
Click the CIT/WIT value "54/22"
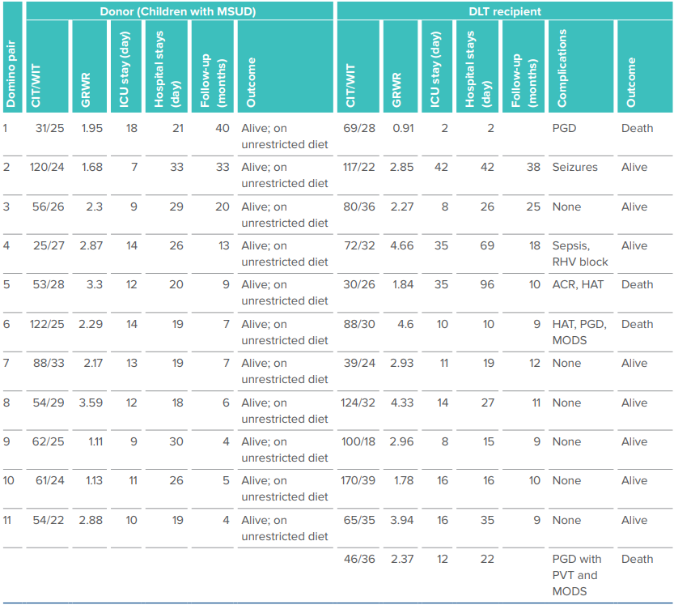coord(49,520)
